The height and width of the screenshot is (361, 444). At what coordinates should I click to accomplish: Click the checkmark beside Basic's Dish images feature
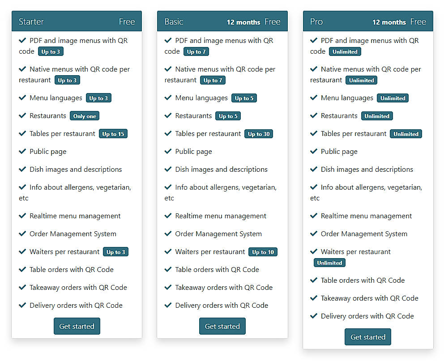point(168,169)
